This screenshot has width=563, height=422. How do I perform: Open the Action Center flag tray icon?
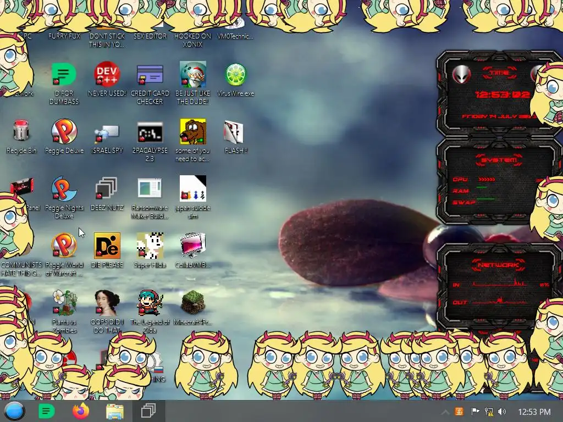[475, 412]
